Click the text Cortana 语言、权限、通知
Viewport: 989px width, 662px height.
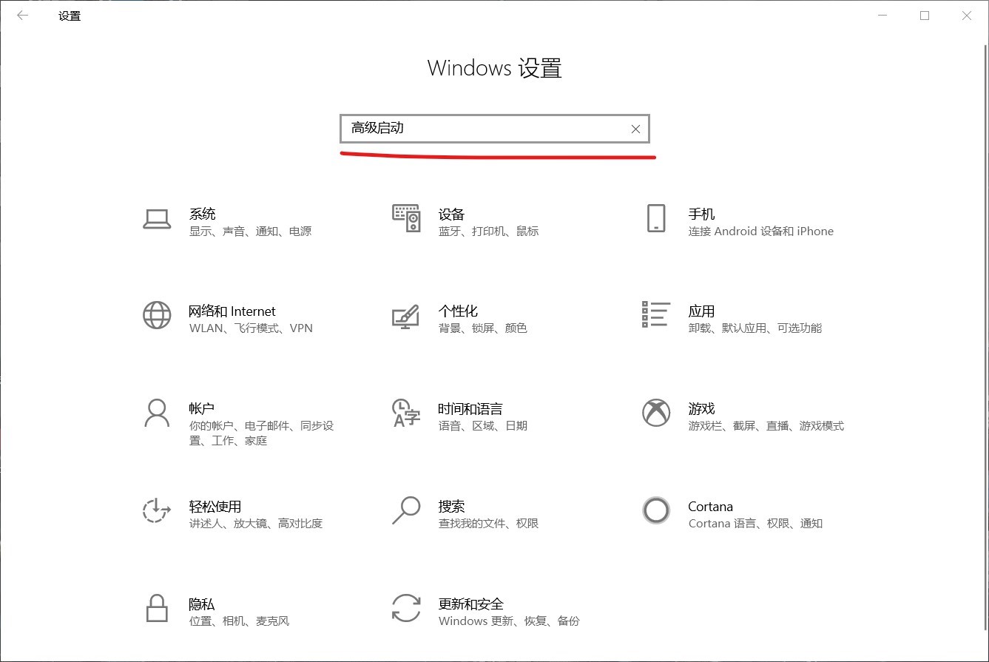(755, 524)
